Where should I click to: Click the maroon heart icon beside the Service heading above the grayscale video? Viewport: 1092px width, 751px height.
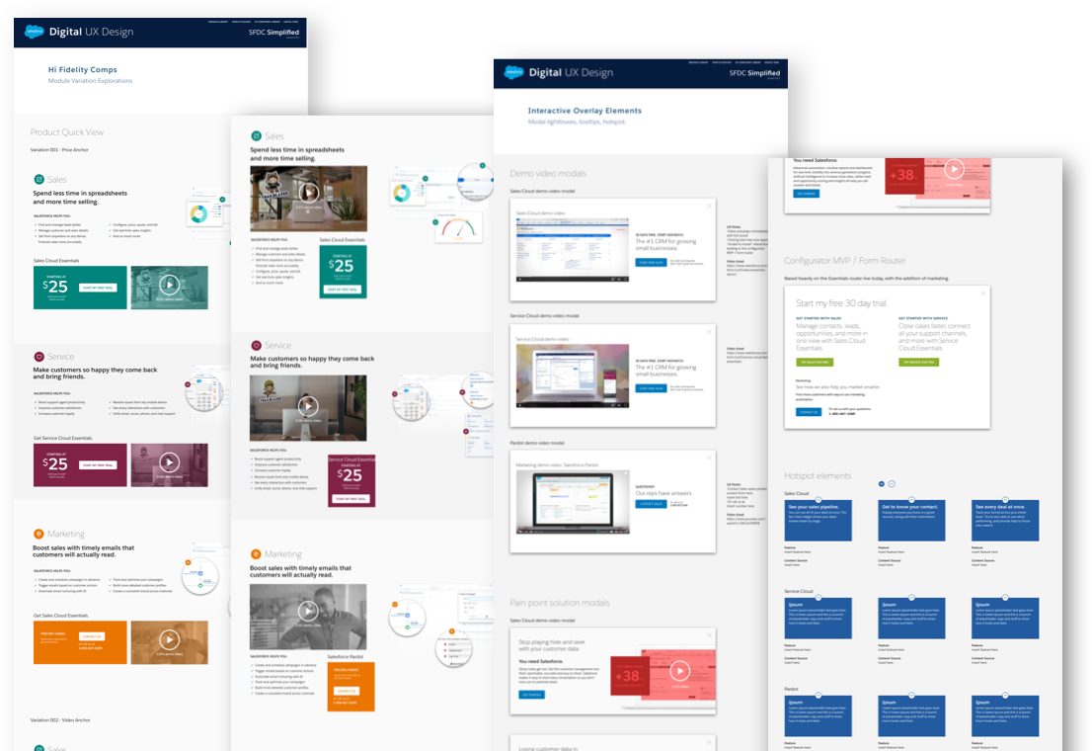tap(256, 345)
